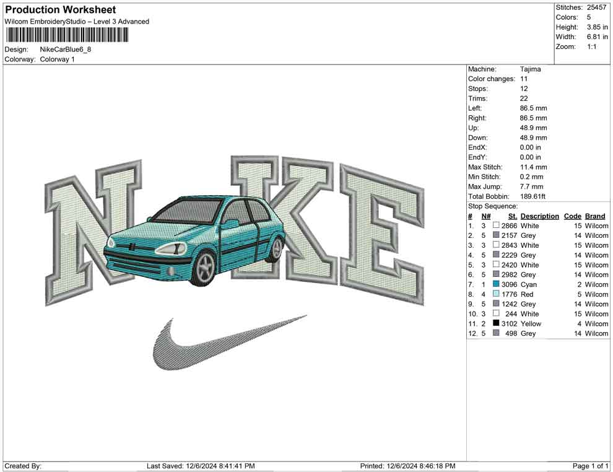Select the Yellow color chip for stop 11
The image size is (613, 472).
tap(495, 324)
